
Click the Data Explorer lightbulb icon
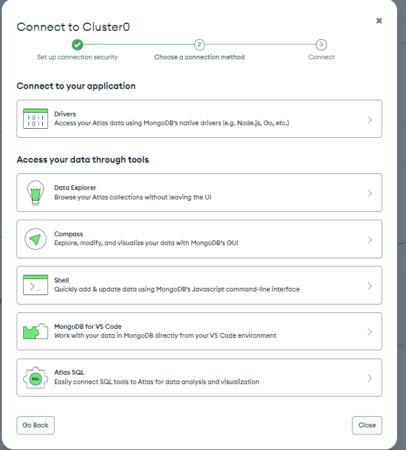click(35, 192)
